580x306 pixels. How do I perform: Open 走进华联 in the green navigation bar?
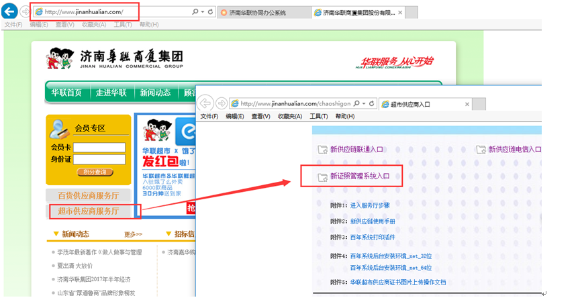(x=111, y=93)
